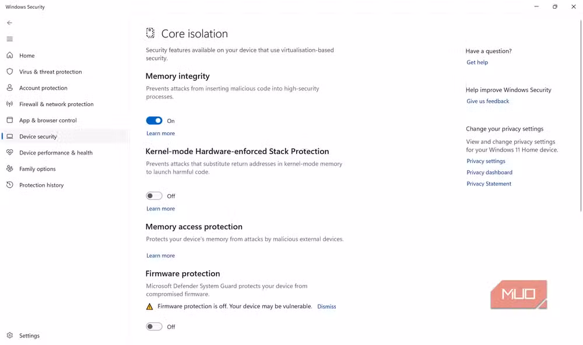
Task: Click the Get help link
Action: click(477, 62)
